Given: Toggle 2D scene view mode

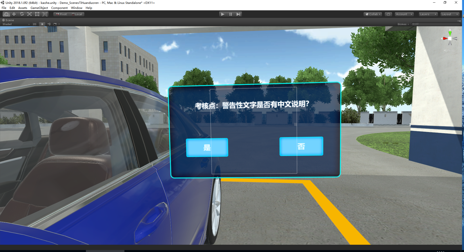Looking at the screenshot, I should pos(35,24).
